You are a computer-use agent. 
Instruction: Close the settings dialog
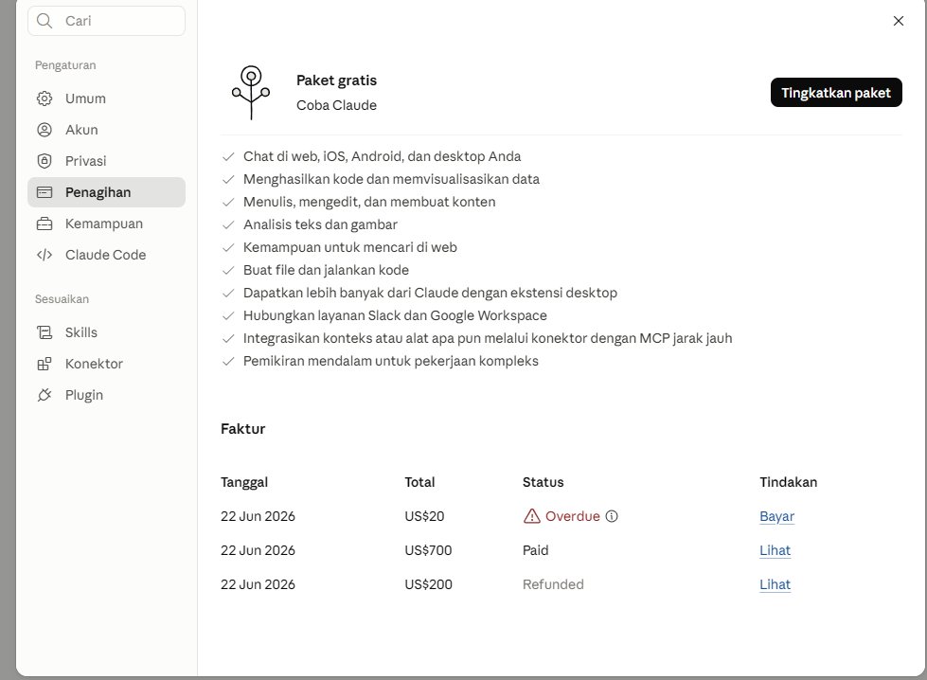click(x=898, y=21)
